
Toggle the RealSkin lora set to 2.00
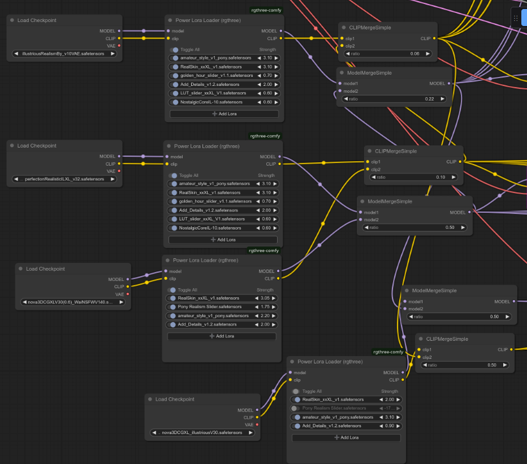pyautogui.click(x=296, y=400)
